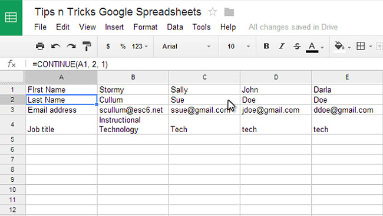Select cell containing 'Darla'
Image resolution: width=383 pixels, height=216 pixels.
click(347, 90)
